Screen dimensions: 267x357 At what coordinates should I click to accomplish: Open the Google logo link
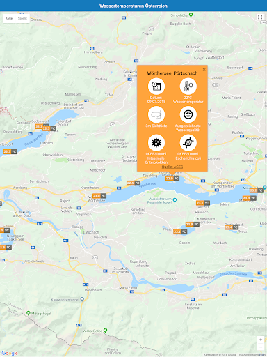click(x=10, y=353)
